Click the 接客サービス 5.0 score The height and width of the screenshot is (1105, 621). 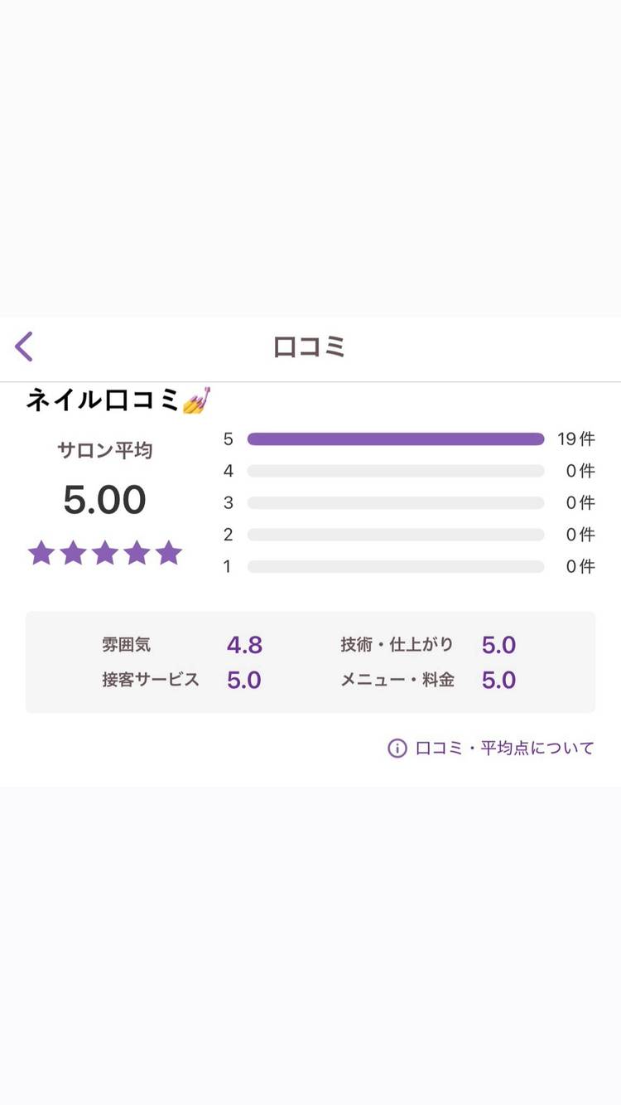[244, 681]
